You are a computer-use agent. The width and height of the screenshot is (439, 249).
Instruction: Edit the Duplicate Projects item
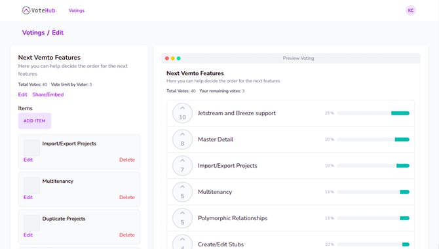(28, 235)
